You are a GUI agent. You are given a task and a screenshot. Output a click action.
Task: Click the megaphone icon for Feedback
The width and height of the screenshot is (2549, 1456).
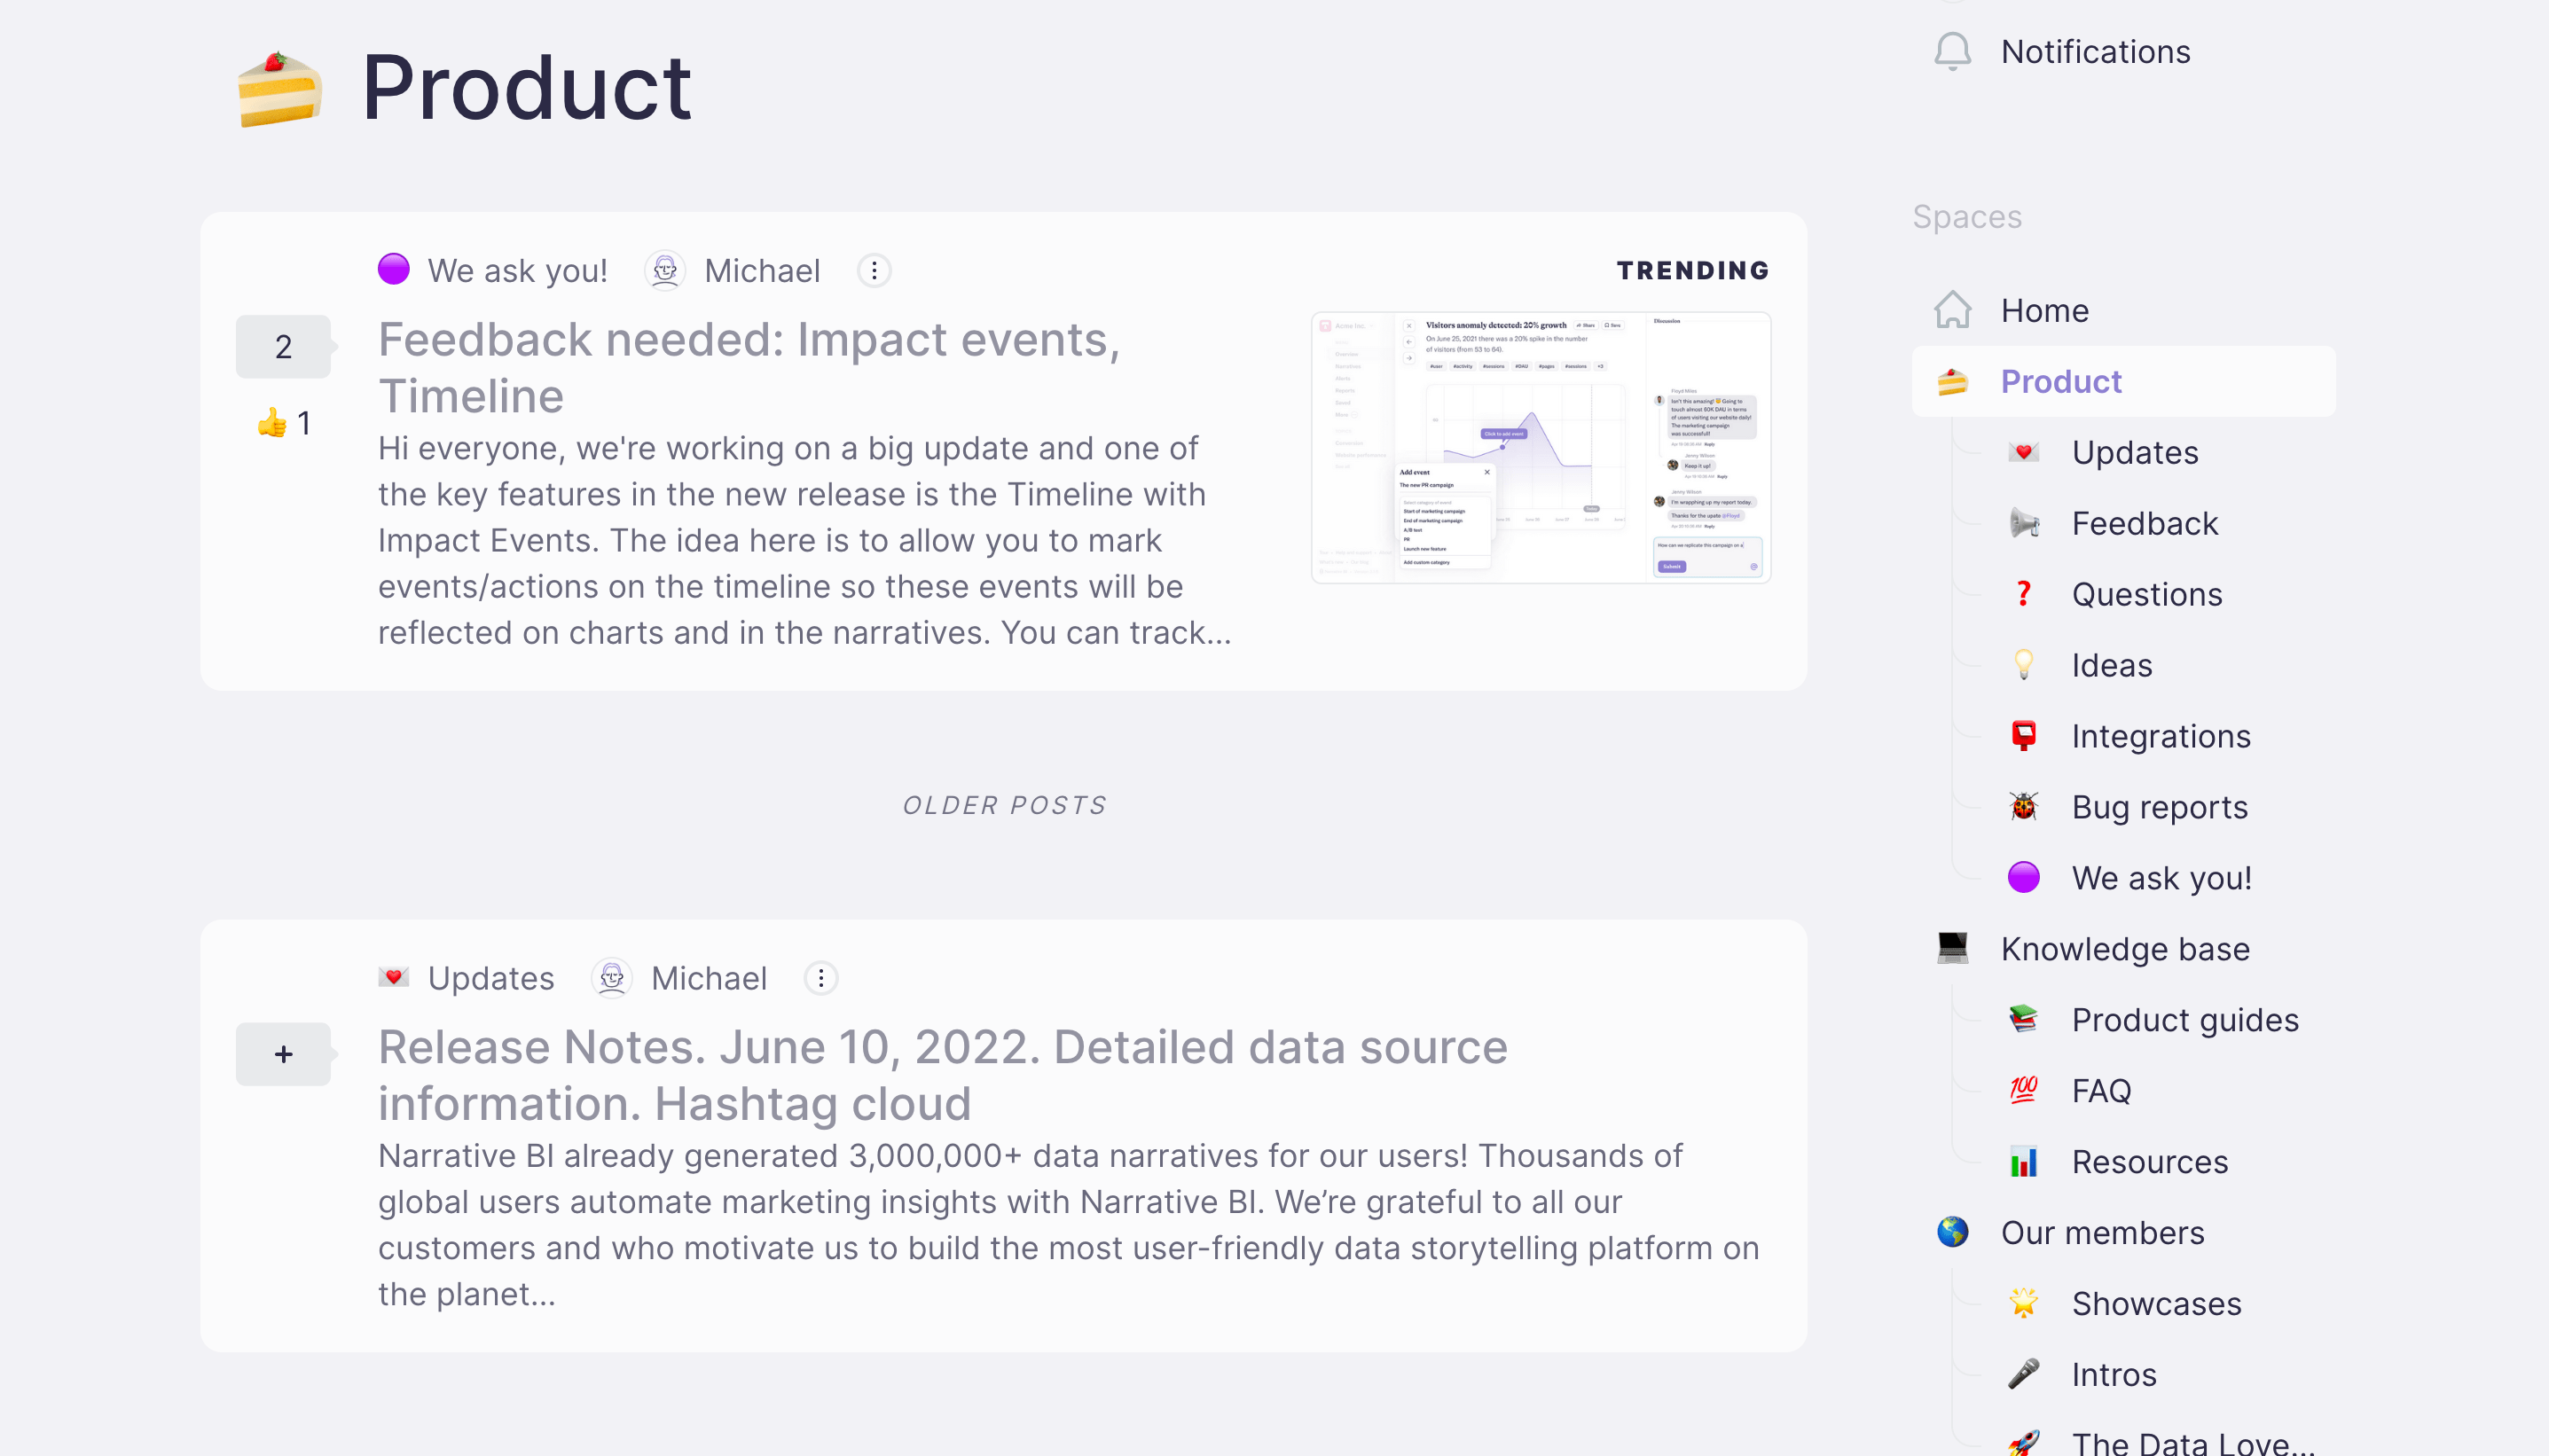[x=2023, y=522]
